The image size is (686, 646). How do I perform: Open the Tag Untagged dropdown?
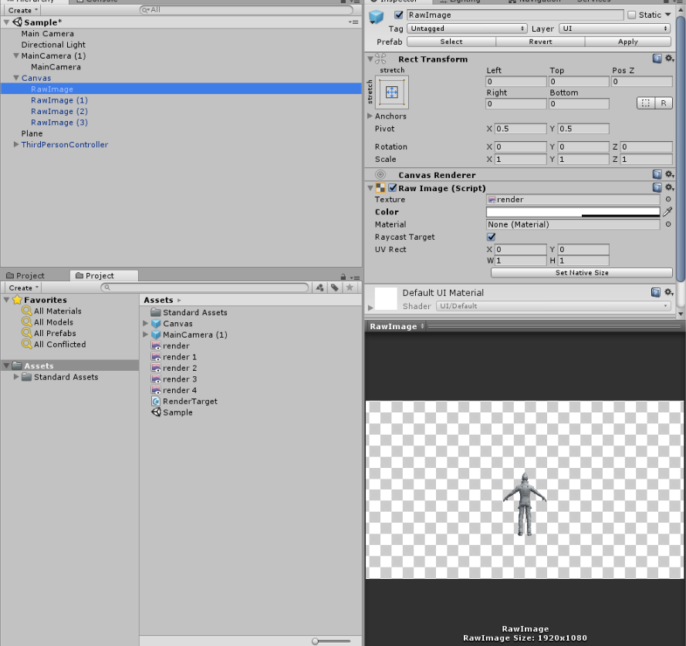pos(467,29)
